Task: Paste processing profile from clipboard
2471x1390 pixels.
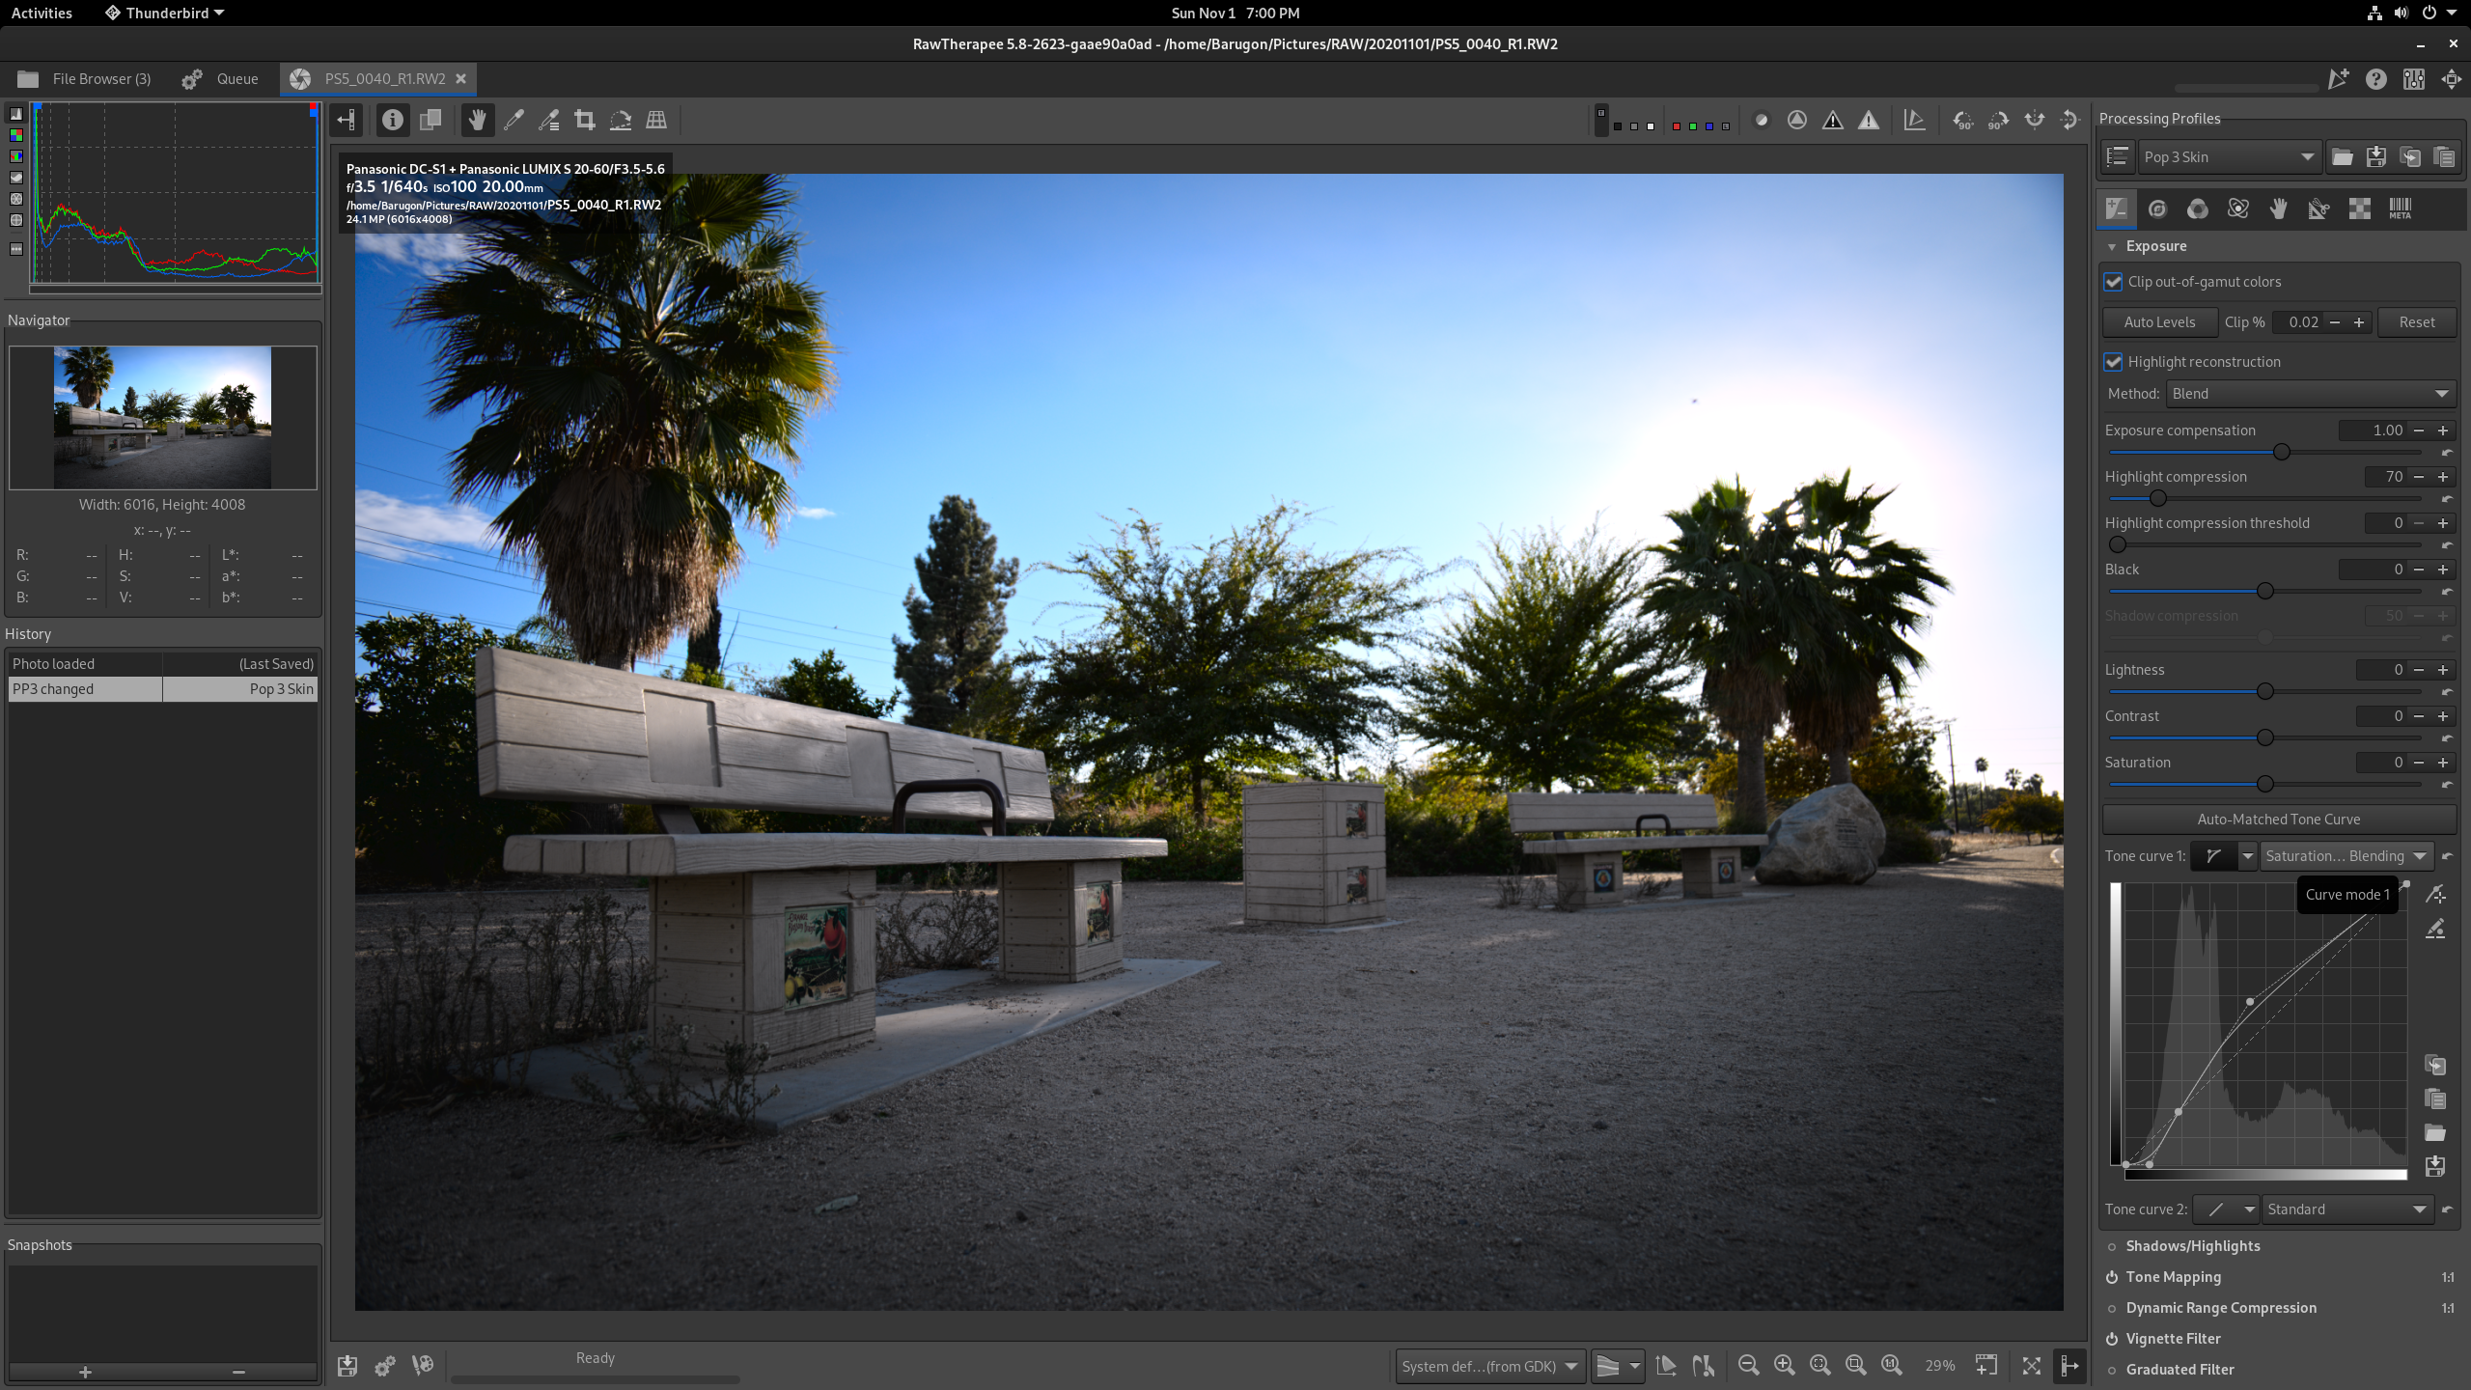Action: coord(2444,156)
